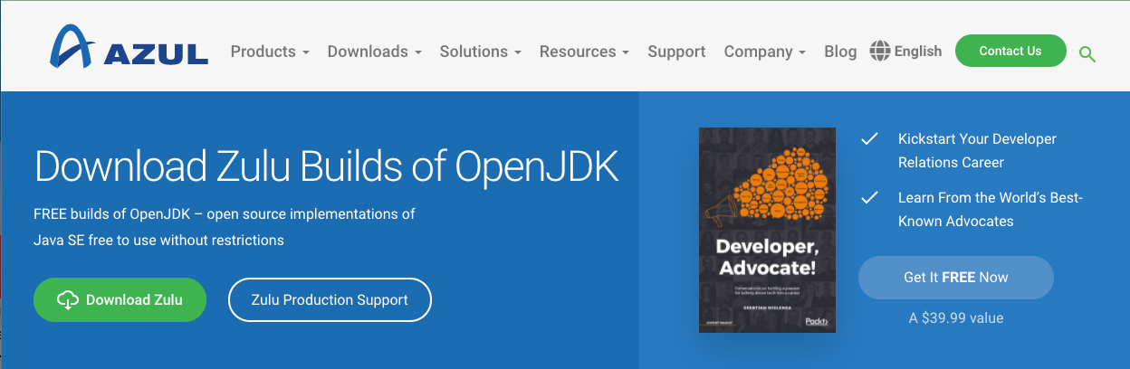The height and width of the screenshot is (369, 1130).
Task: Click the A $39.99 value text
Action: coord(956,318)
